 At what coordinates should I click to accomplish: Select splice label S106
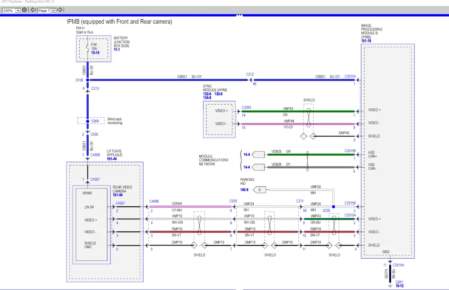(79, 80)
